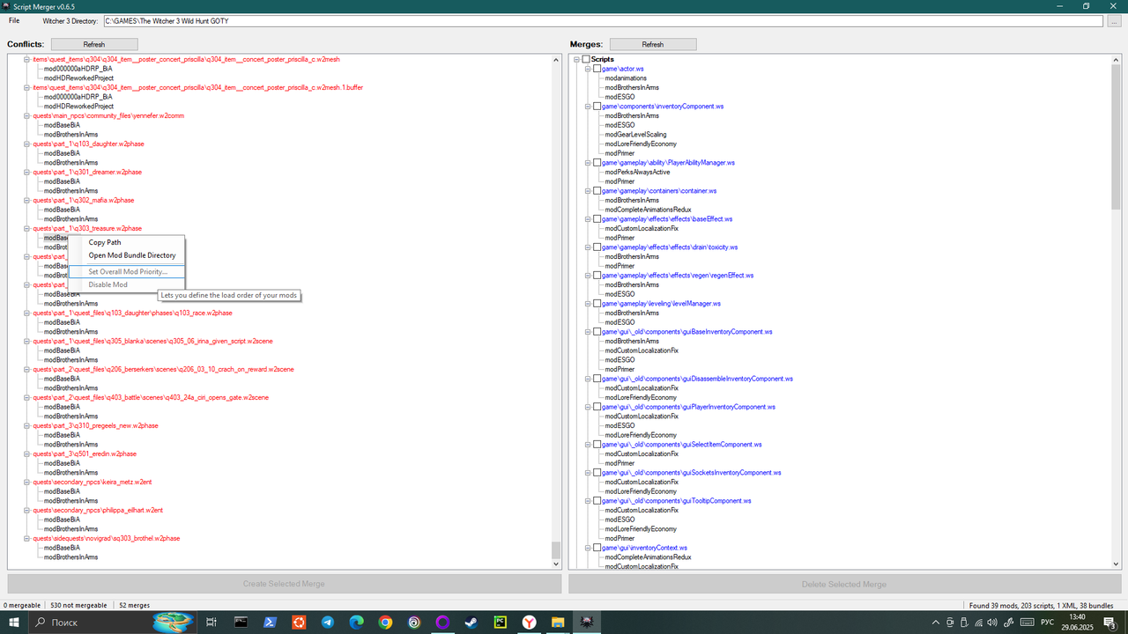Collapse the root Scripts node in Merges

click(x=576, y=59)
